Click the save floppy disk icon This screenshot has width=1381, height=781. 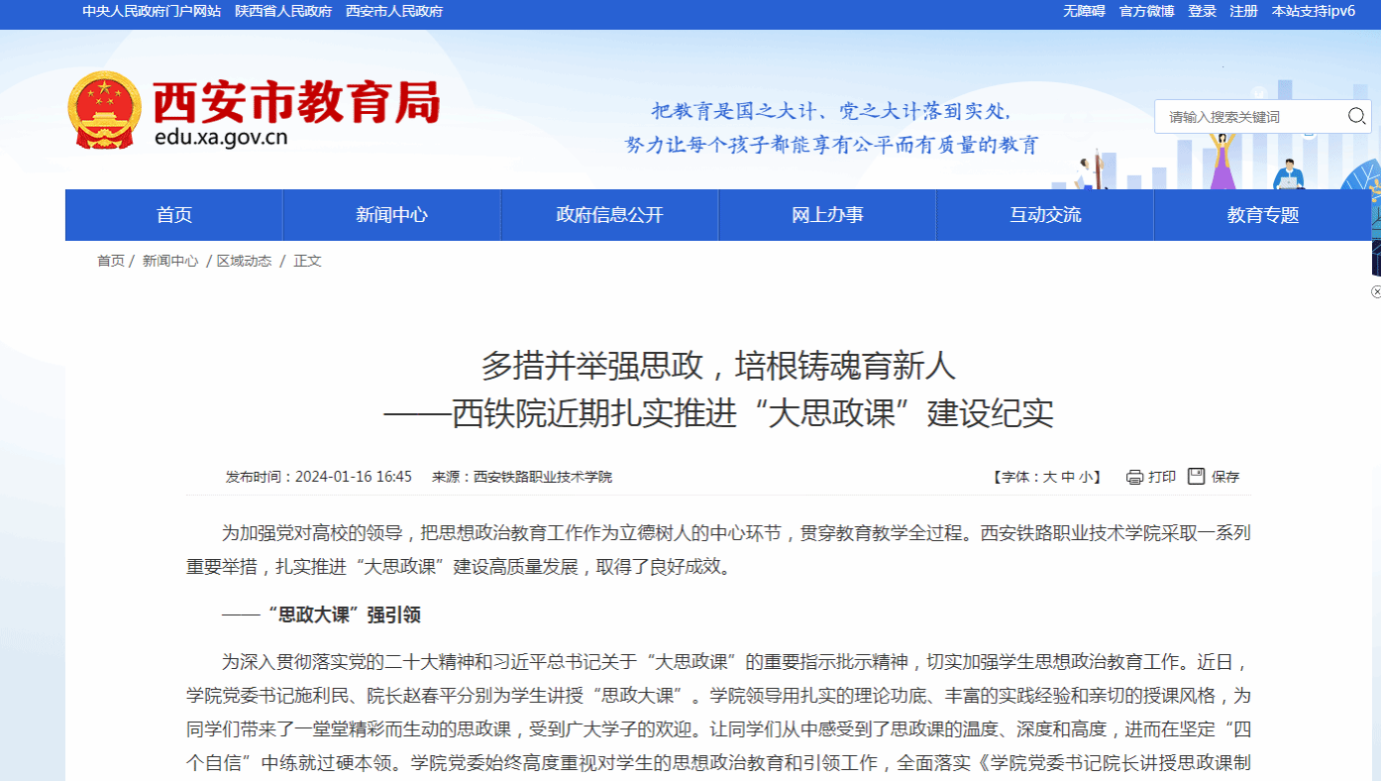[x=1196, y=477]
